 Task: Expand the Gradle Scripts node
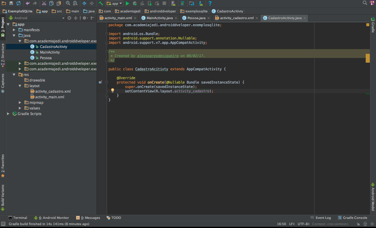pos(8,114)
